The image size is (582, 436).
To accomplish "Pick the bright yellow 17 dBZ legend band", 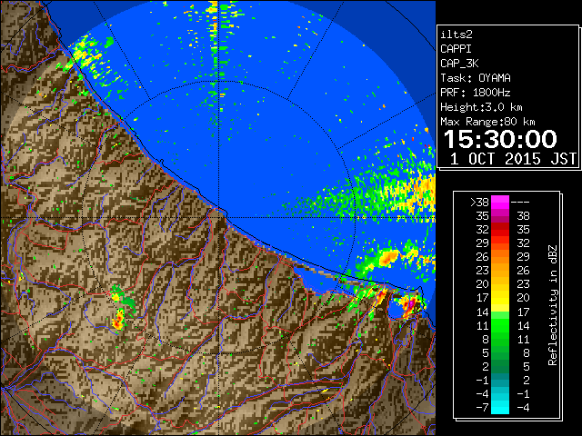I will (x=500, y=298).
